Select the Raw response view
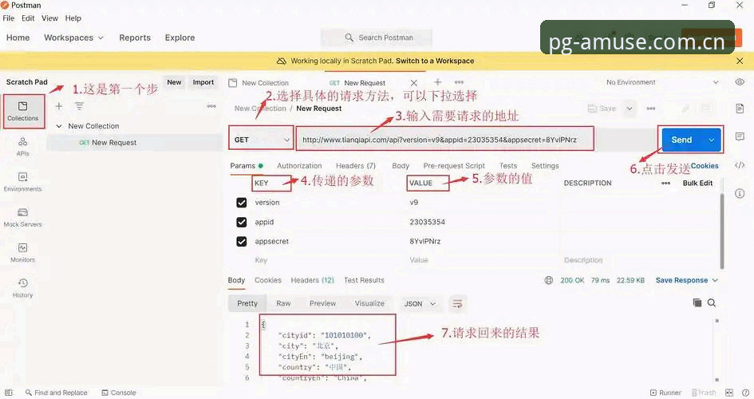 (x=283, y=303)
